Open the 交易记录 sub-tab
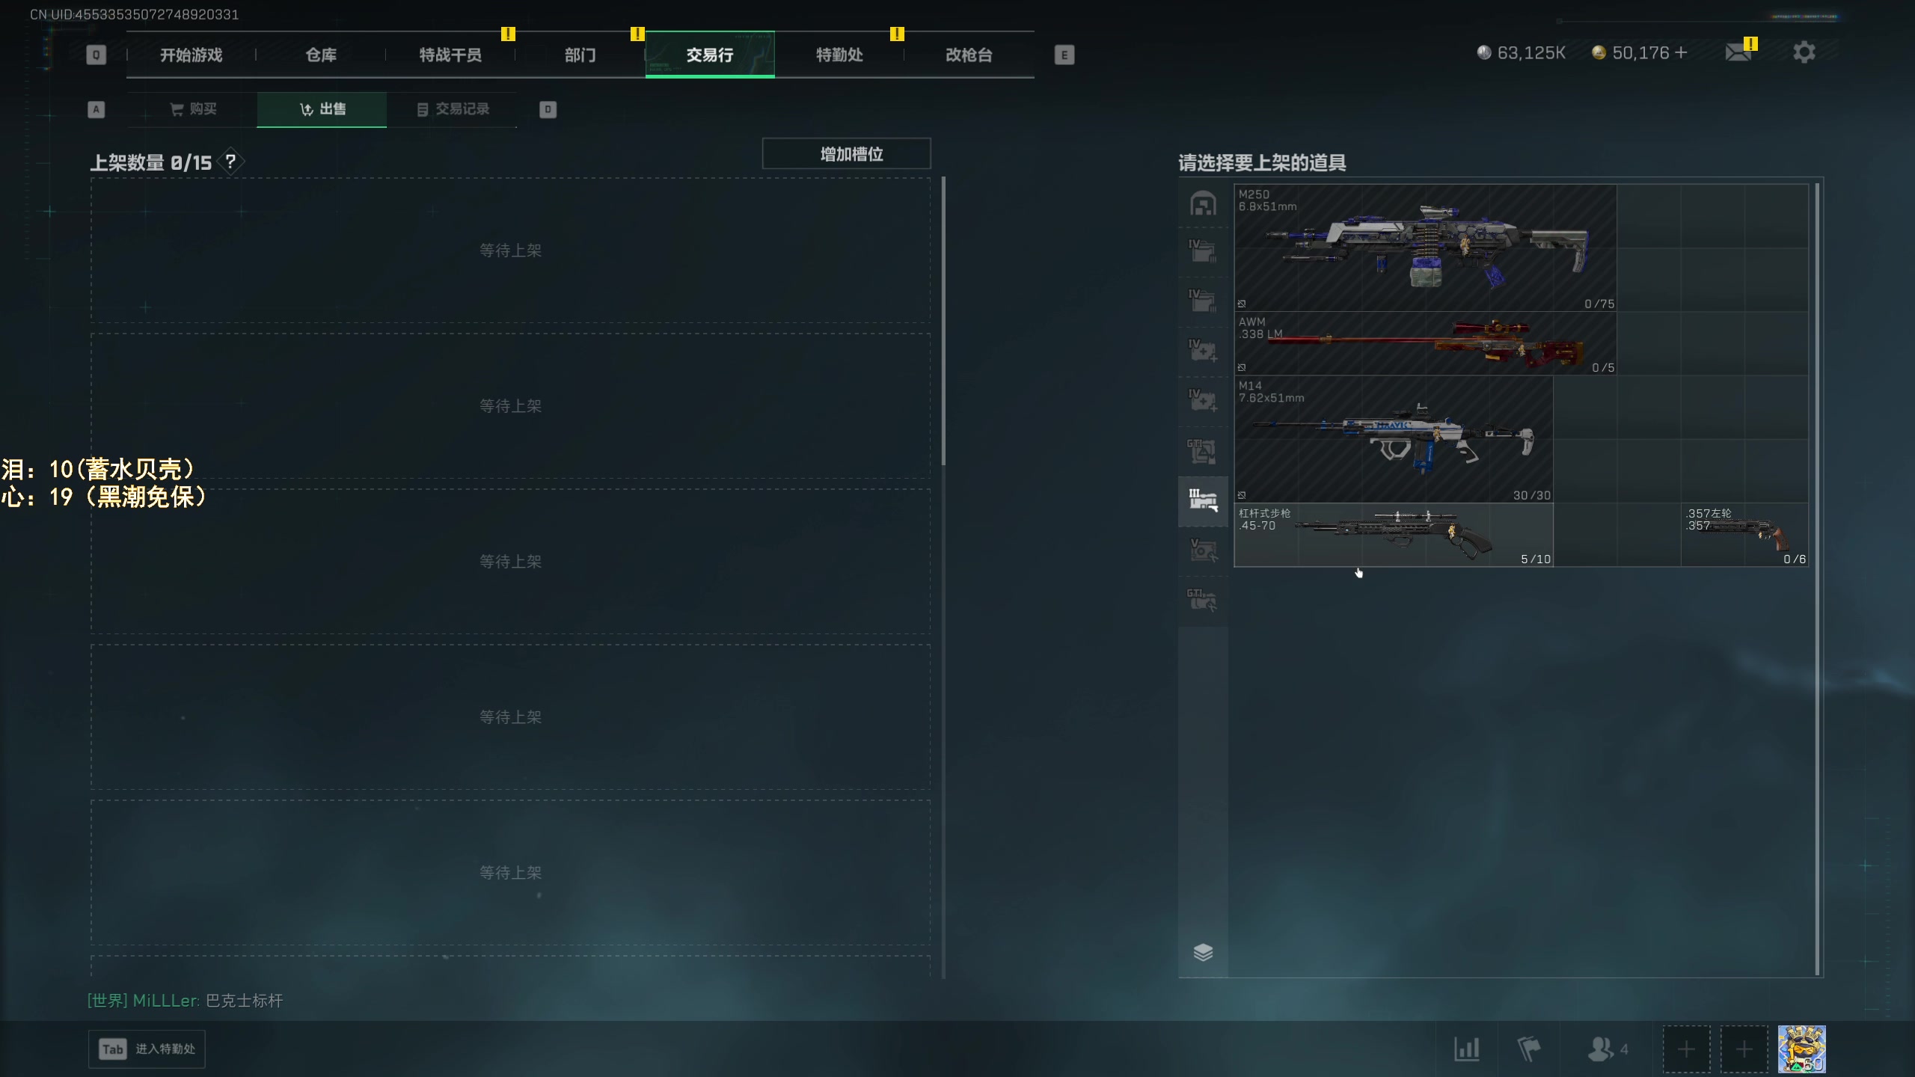The image size is (1915, 1077). (x=453, y=109)
